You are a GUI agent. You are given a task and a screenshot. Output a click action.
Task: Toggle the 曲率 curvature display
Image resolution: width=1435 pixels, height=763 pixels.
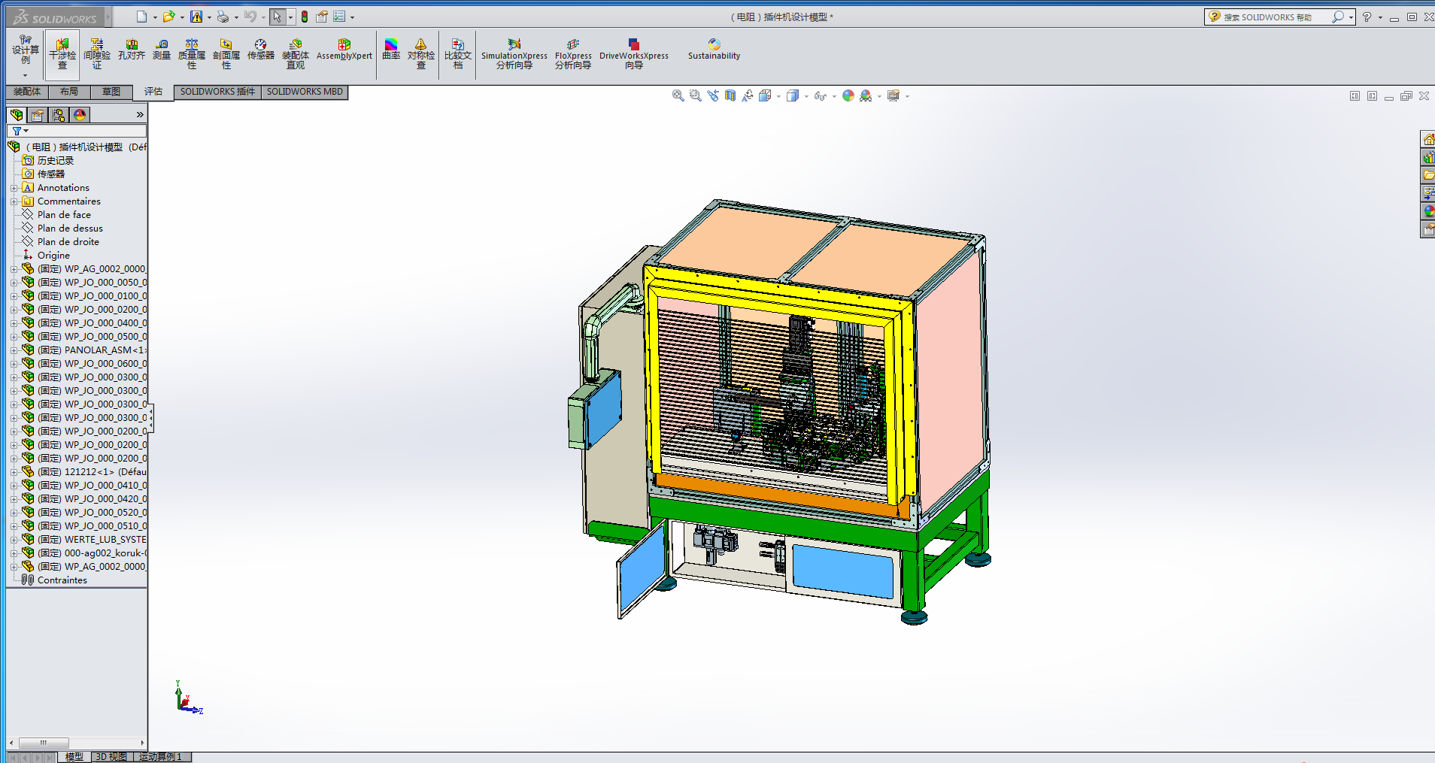click(391, 50)
